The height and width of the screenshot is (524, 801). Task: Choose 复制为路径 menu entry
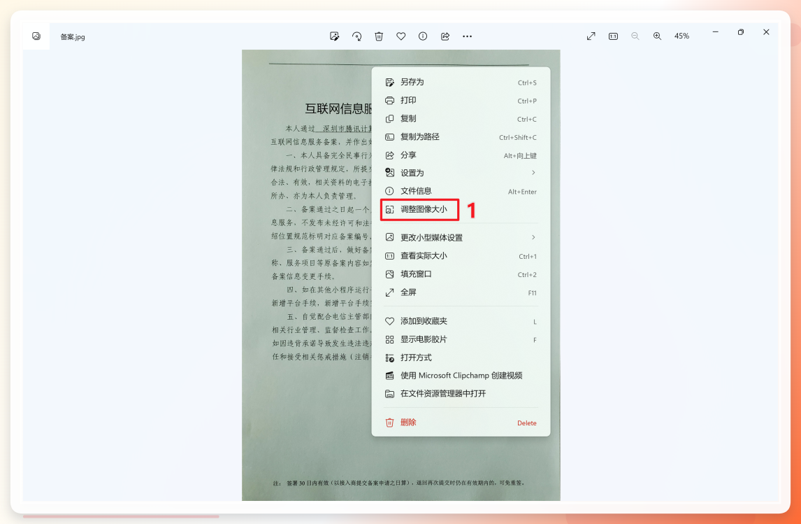(461, 137)
